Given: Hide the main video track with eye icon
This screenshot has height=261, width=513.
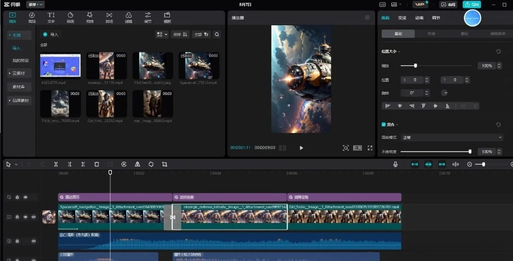Looking at the screenshot, I should click(25, 217).
